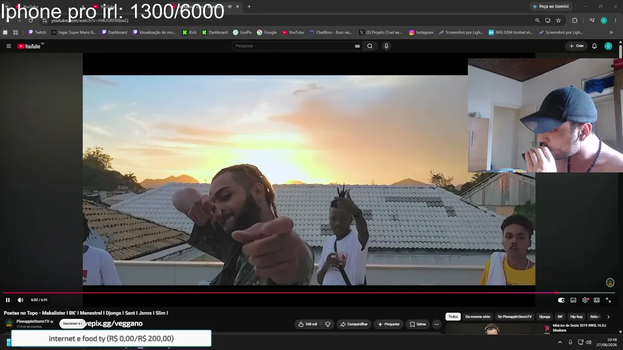This screenshot has height=350, width=623.
Task: Click the Inscrever-se subscribe button
Action: point(72,324)
